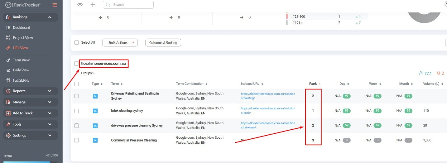The width and height of the screenshot is (447, 163).
Task: Open the solutions/painting indexed URL link
Action: pyautogui.click(x=268, y=96)
